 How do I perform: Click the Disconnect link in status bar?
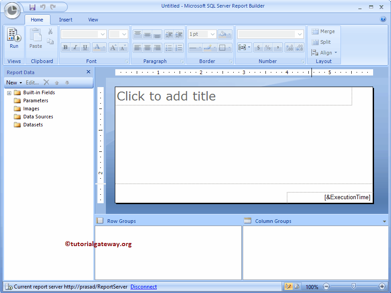(x=143, y=287)
